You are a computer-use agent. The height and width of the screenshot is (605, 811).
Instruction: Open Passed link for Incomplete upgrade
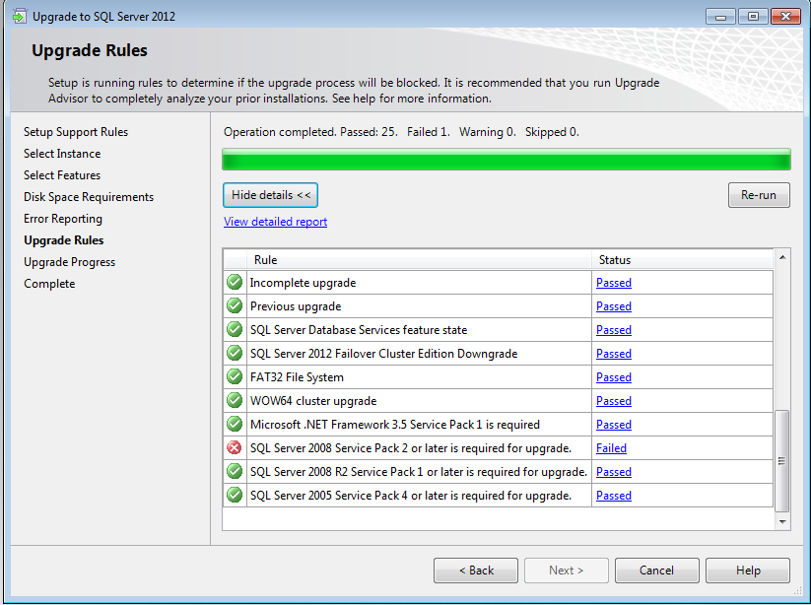[613, 283]
